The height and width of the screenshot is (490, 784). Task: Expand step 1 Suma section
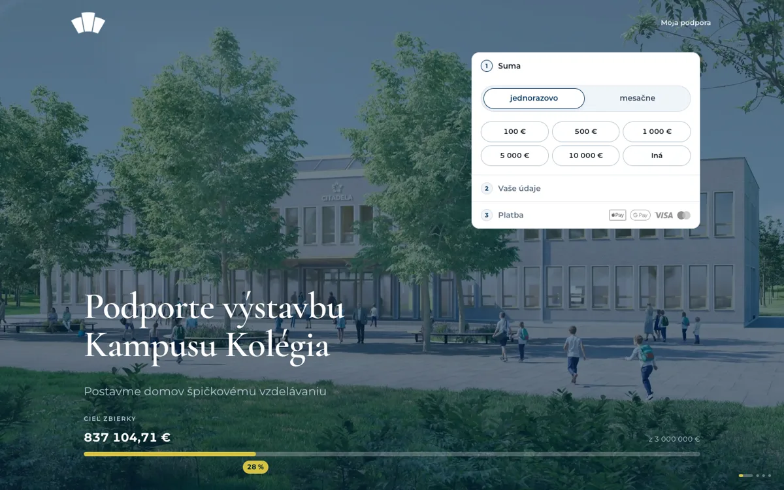(x=585, y=66)
